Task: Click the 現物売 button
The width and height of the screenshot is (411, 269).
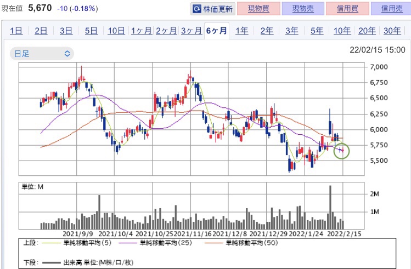Action: tap(303, 9)
